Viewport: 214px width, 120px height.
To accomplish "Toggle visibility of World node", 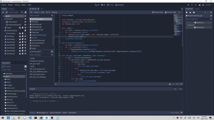I will coord(25,16).
